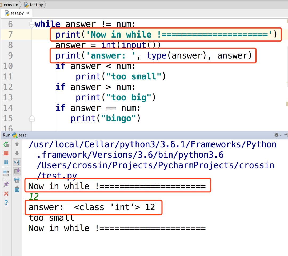Toggle soft-wrap in the Run console

tap(17, 162)
